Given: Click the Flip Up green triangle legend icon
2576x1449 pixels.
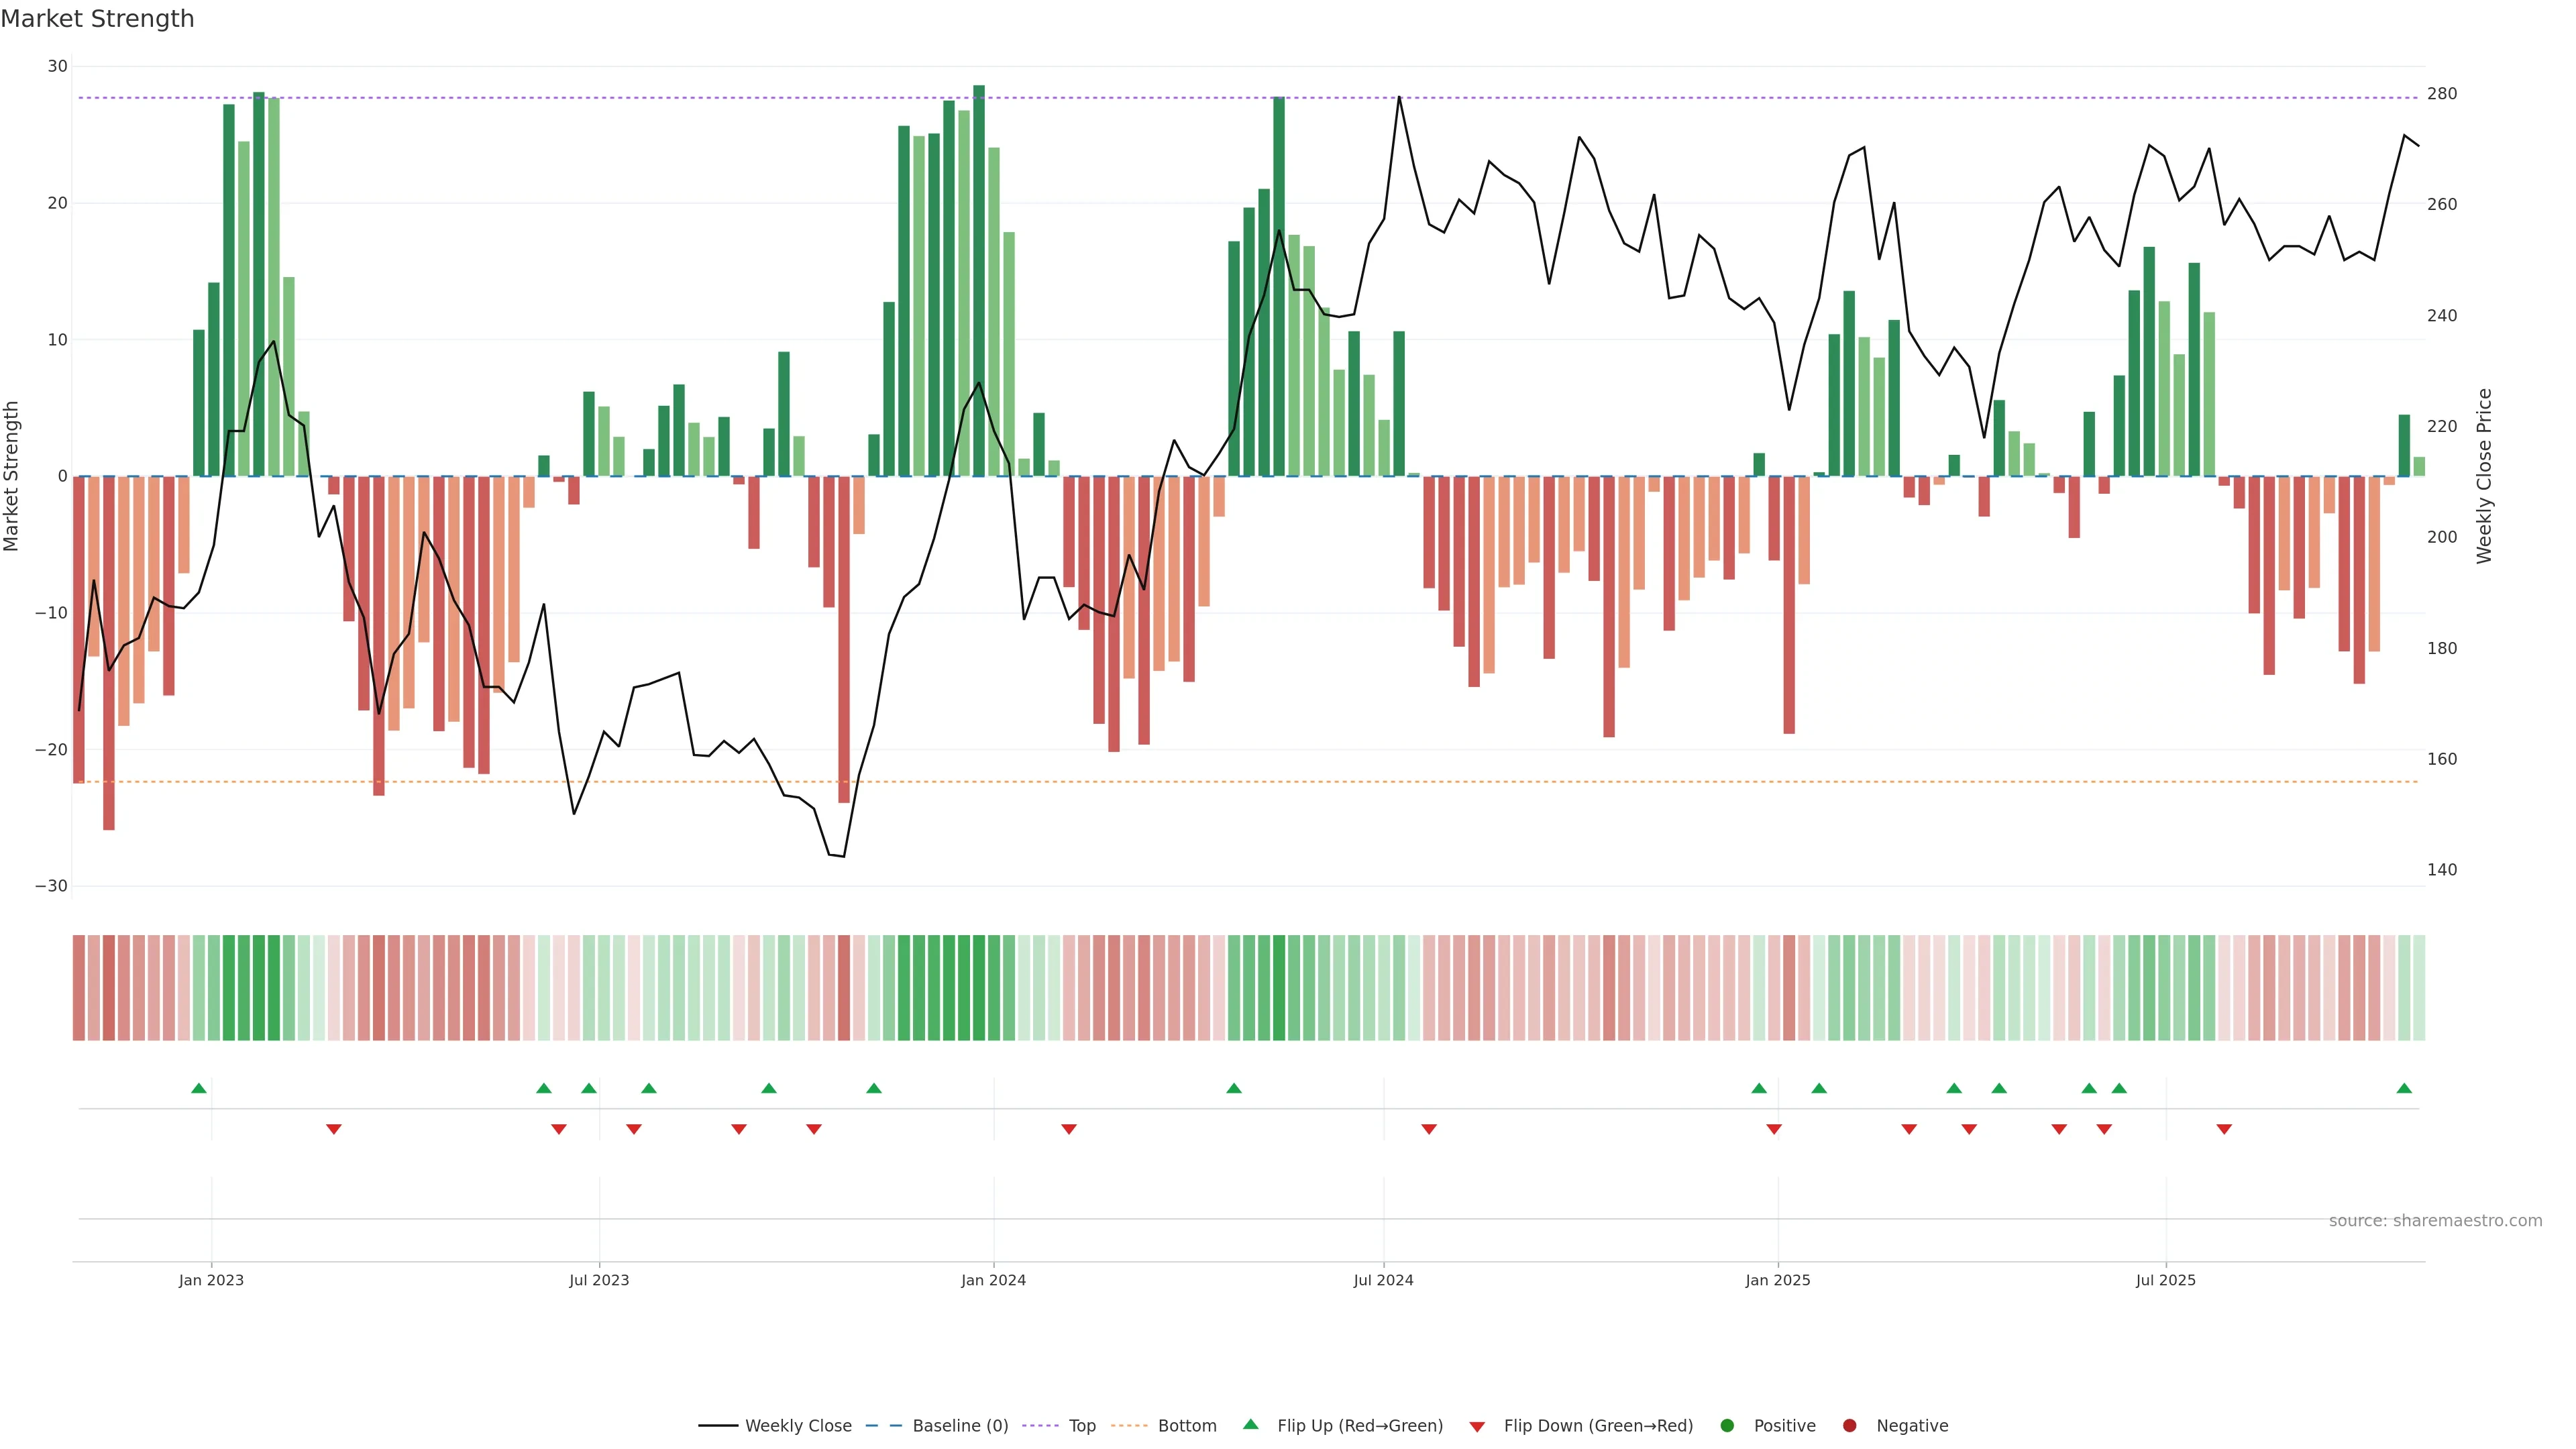Looking at the screenshot, I should [x=1250, y=1424].
